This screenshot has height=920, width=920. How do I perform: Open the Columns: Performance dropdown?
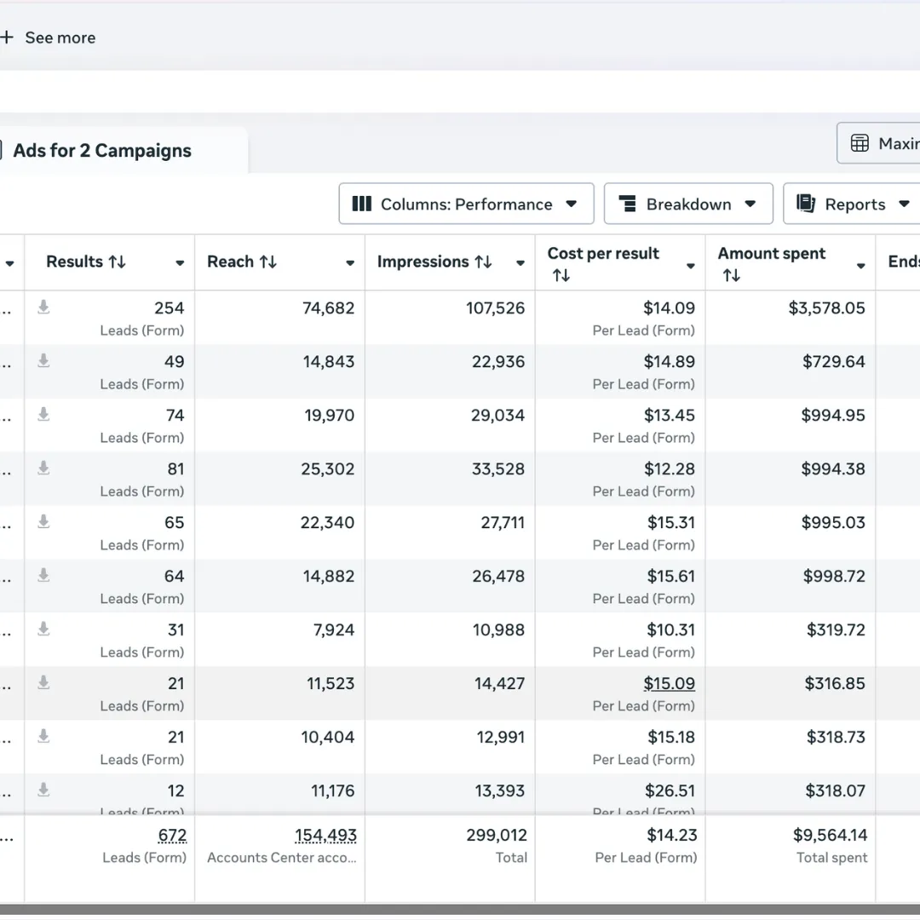tap(466, 204)
